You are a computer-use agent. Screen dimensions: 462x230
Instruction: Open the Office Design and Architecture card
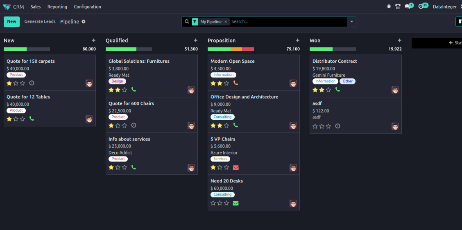point(254,112)
